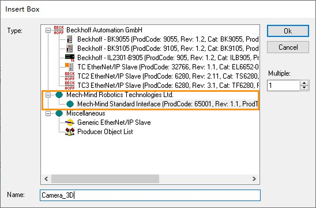Click the Name field containing Camera_3D
Viewport: 316px width, 208px height.
click(150, 195)
